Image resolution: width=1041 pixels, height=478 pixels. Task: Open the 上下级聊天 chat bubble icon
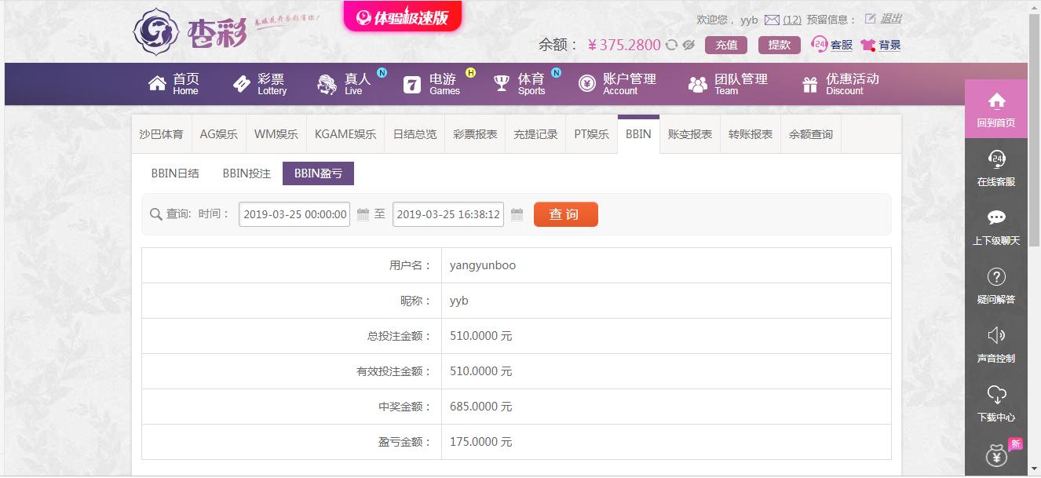coord(995,217)
